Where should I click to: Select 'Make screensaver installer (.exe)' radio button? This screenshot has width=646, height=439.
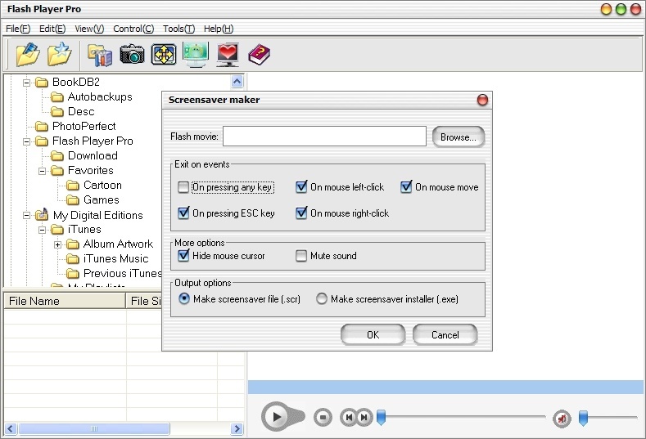coord(321,298)
